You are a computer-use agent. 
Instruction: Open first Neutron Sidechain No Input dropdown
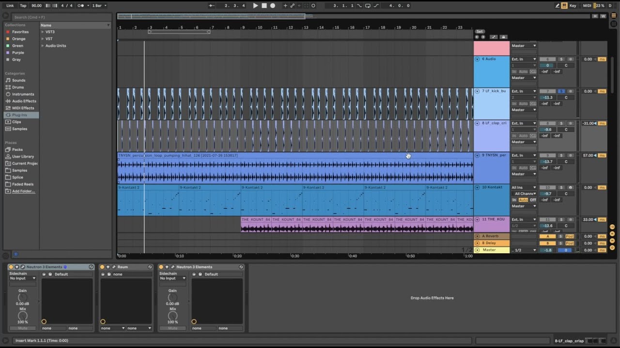point(23,278)
